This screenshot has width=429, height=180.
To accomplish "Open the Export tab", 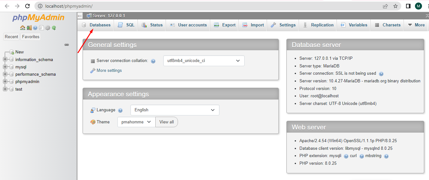I will click(x=224, y=25).
